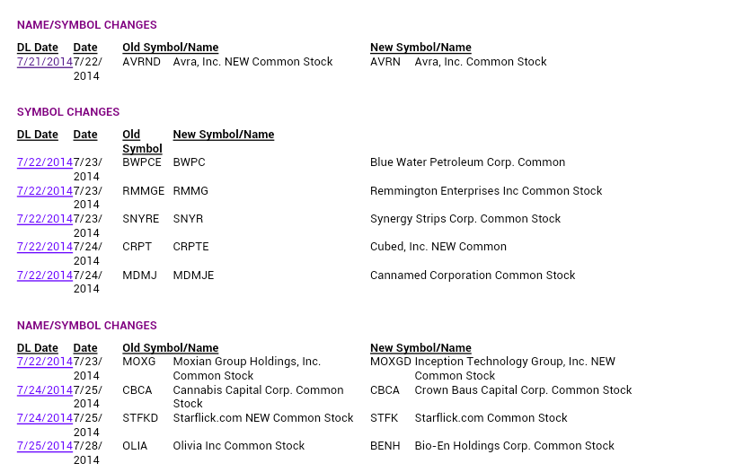Follow the 7/24/2014 link beside CBCA
This screenshot has height=472, width=752.
(45, 390)
